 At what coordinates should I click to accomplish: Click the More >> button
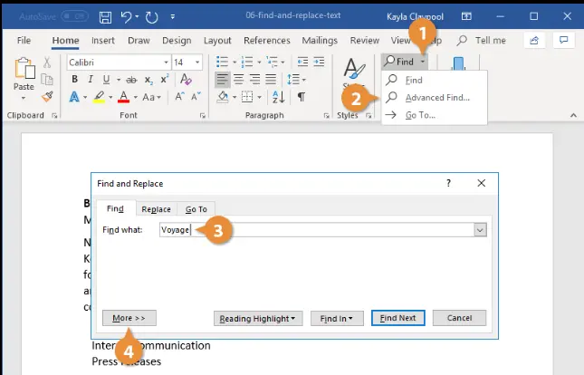pyautogui.click(x=129, y=318)
